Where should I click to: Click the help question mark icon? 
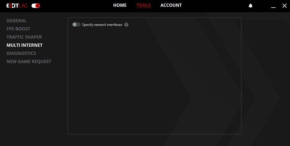point(126,25)
